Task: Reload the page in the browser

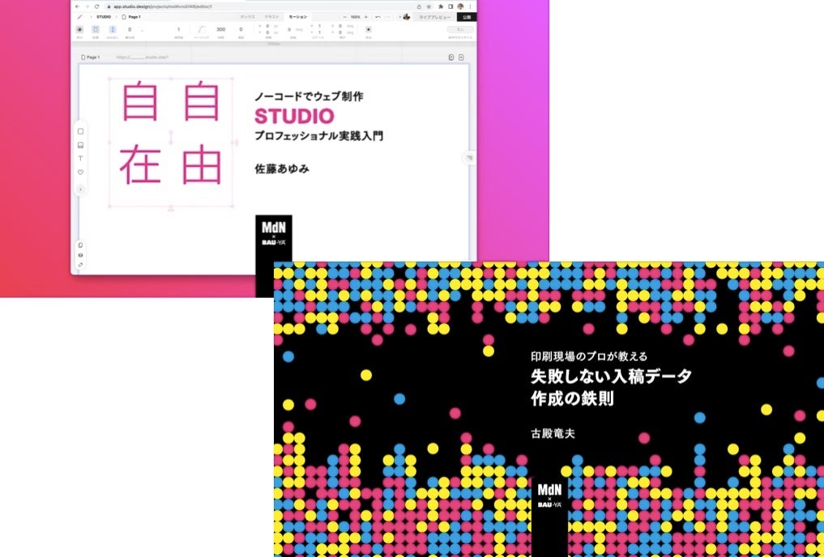Action: (96, 6)
